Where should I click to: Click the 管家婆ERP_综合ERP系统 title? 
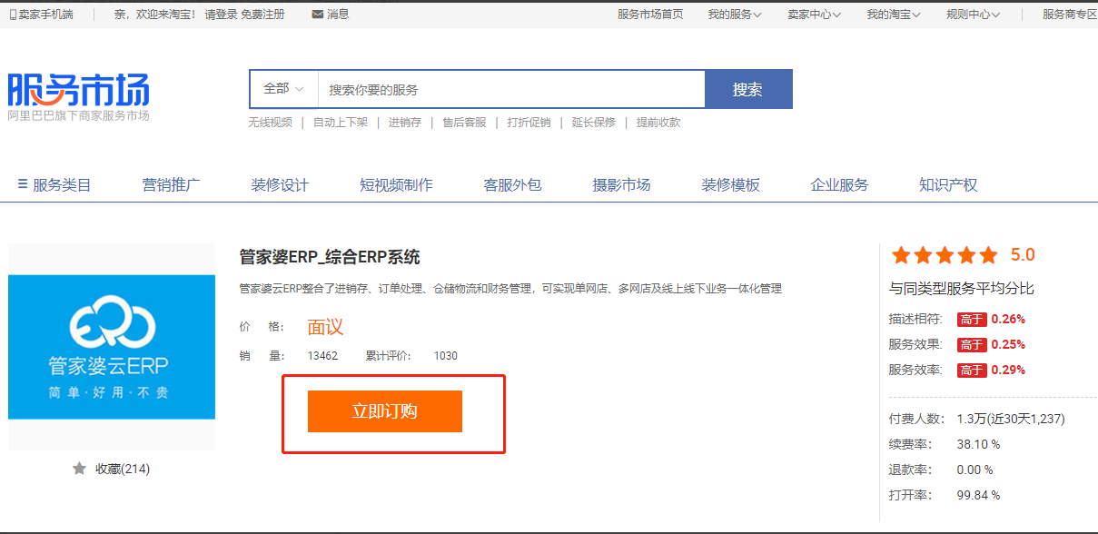[330, 257]
